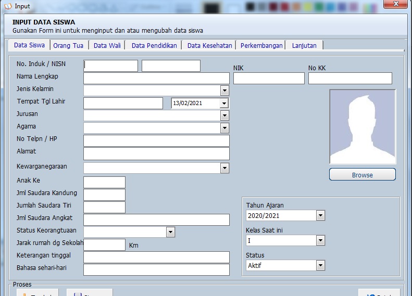The width and height of the screenshot is (412, 296).
Task: Expand the Jurusan dropdown
Action: (224, 115)
